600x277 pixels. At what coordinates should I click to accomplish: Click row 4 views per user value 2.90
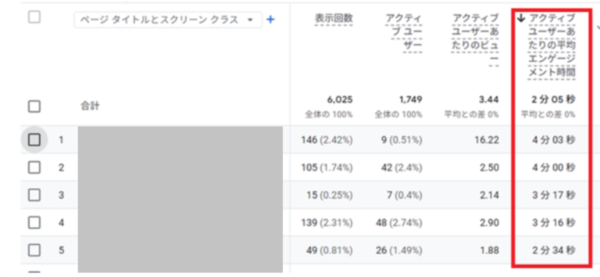pos(490,223)
